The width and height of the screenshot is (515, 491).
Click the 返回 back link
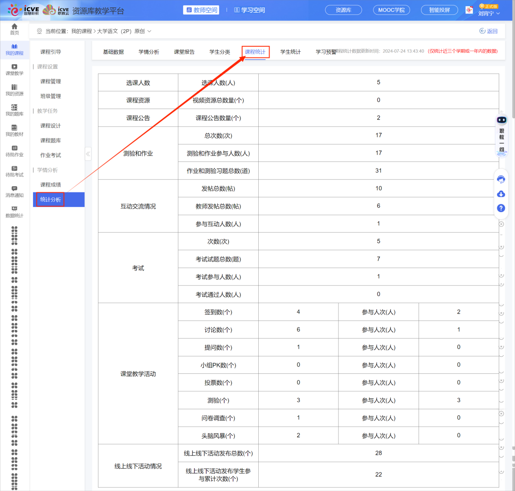pos(489,31)
